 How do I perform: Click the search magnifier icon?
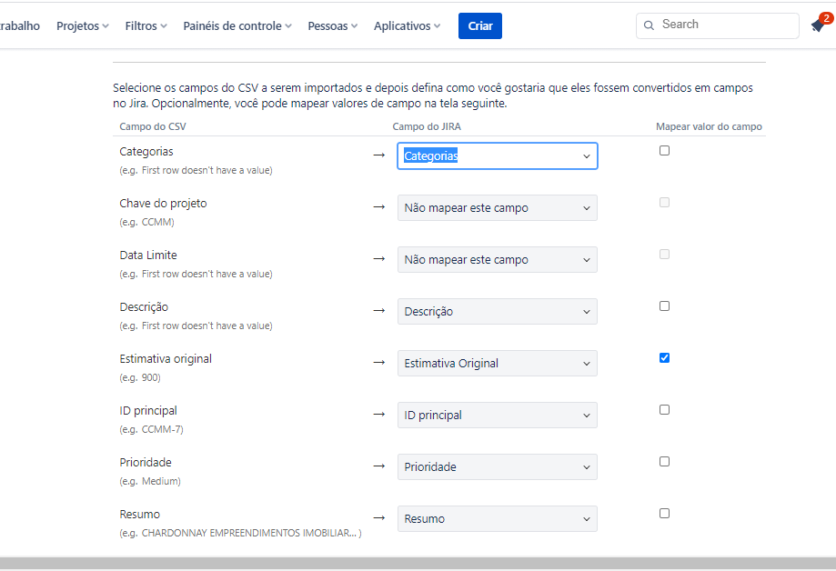click(x=649, y=25)
